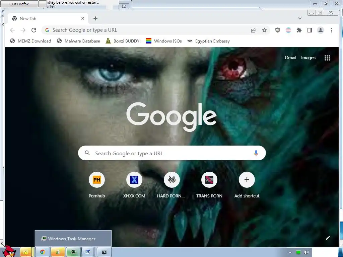Open the Chrome profile avatar
This screenshot has width=343, height=257.
point(321,30)
